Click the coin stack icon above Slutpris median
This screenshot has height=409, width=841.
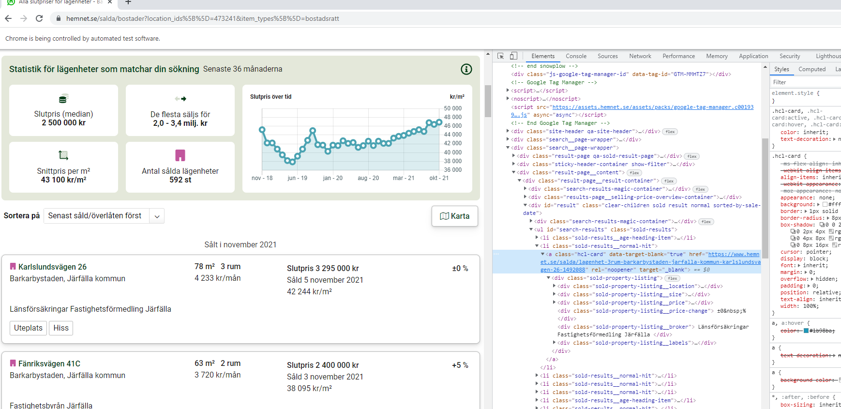63,99
